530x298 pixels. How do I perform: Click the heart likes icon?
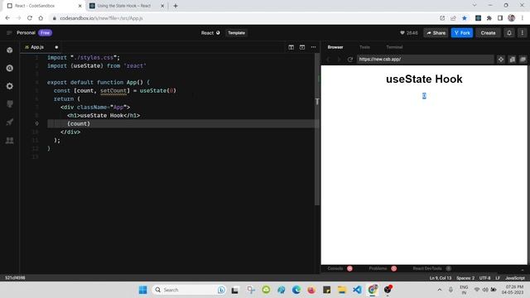402,33
